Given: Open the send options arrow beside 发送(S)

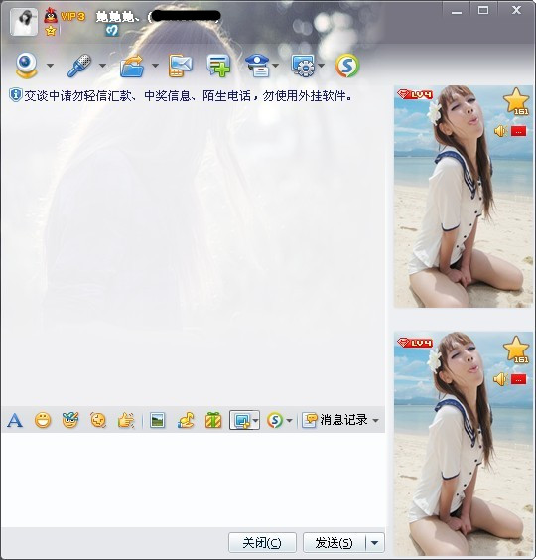Looking at the screenshot, I should (375, 543).
